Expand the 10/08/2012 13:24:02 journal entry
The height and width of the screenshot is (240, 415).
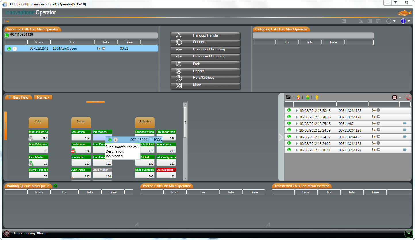coord(297,144)
